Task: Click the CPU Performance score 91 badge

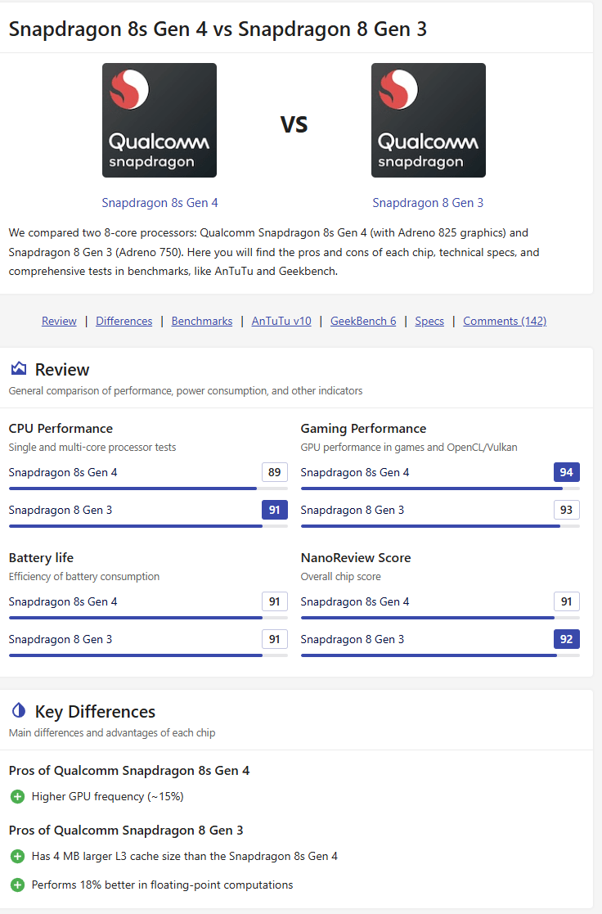Action: point(274,510)
